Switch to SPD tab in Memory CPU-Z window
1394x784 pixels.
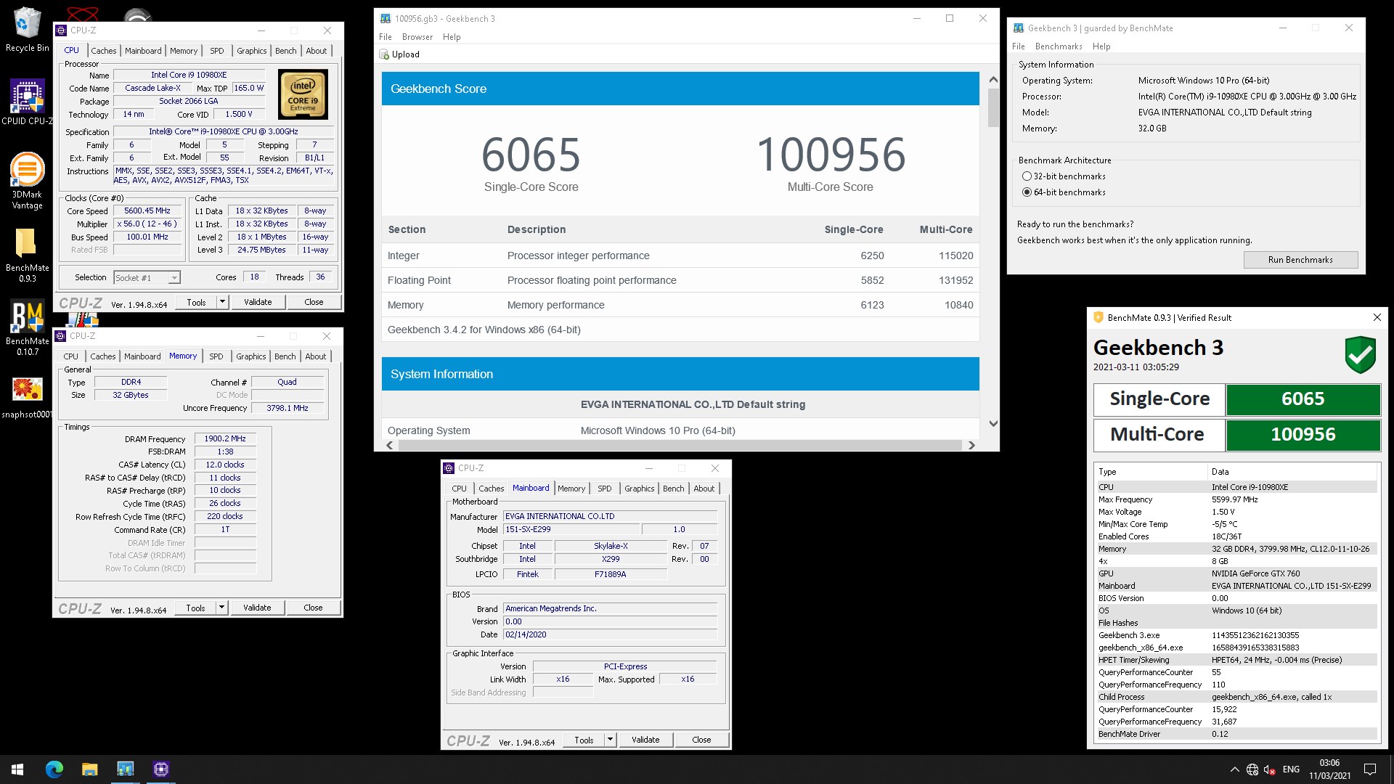pyautogui.click(x=216, y=356)
